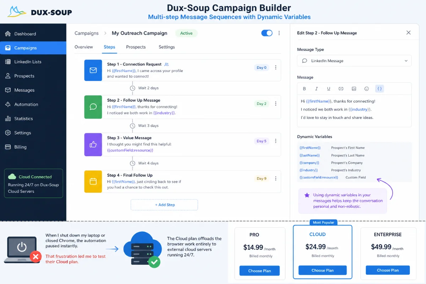The height and width of the screenshot is (284, 426).
Task: Click the Campaigns breadcrumb link
Action: pyautogui.click(x=87, y=33)
